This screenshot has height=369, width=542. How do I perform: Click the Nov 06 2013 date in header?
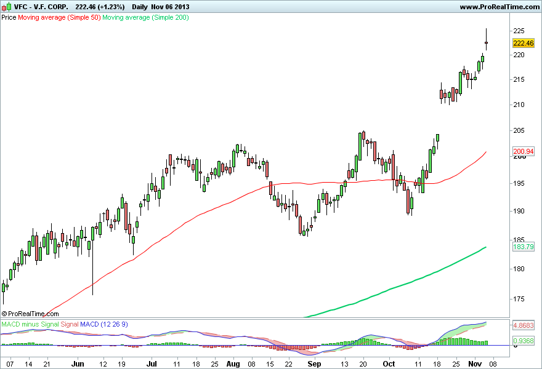[170, 7]
